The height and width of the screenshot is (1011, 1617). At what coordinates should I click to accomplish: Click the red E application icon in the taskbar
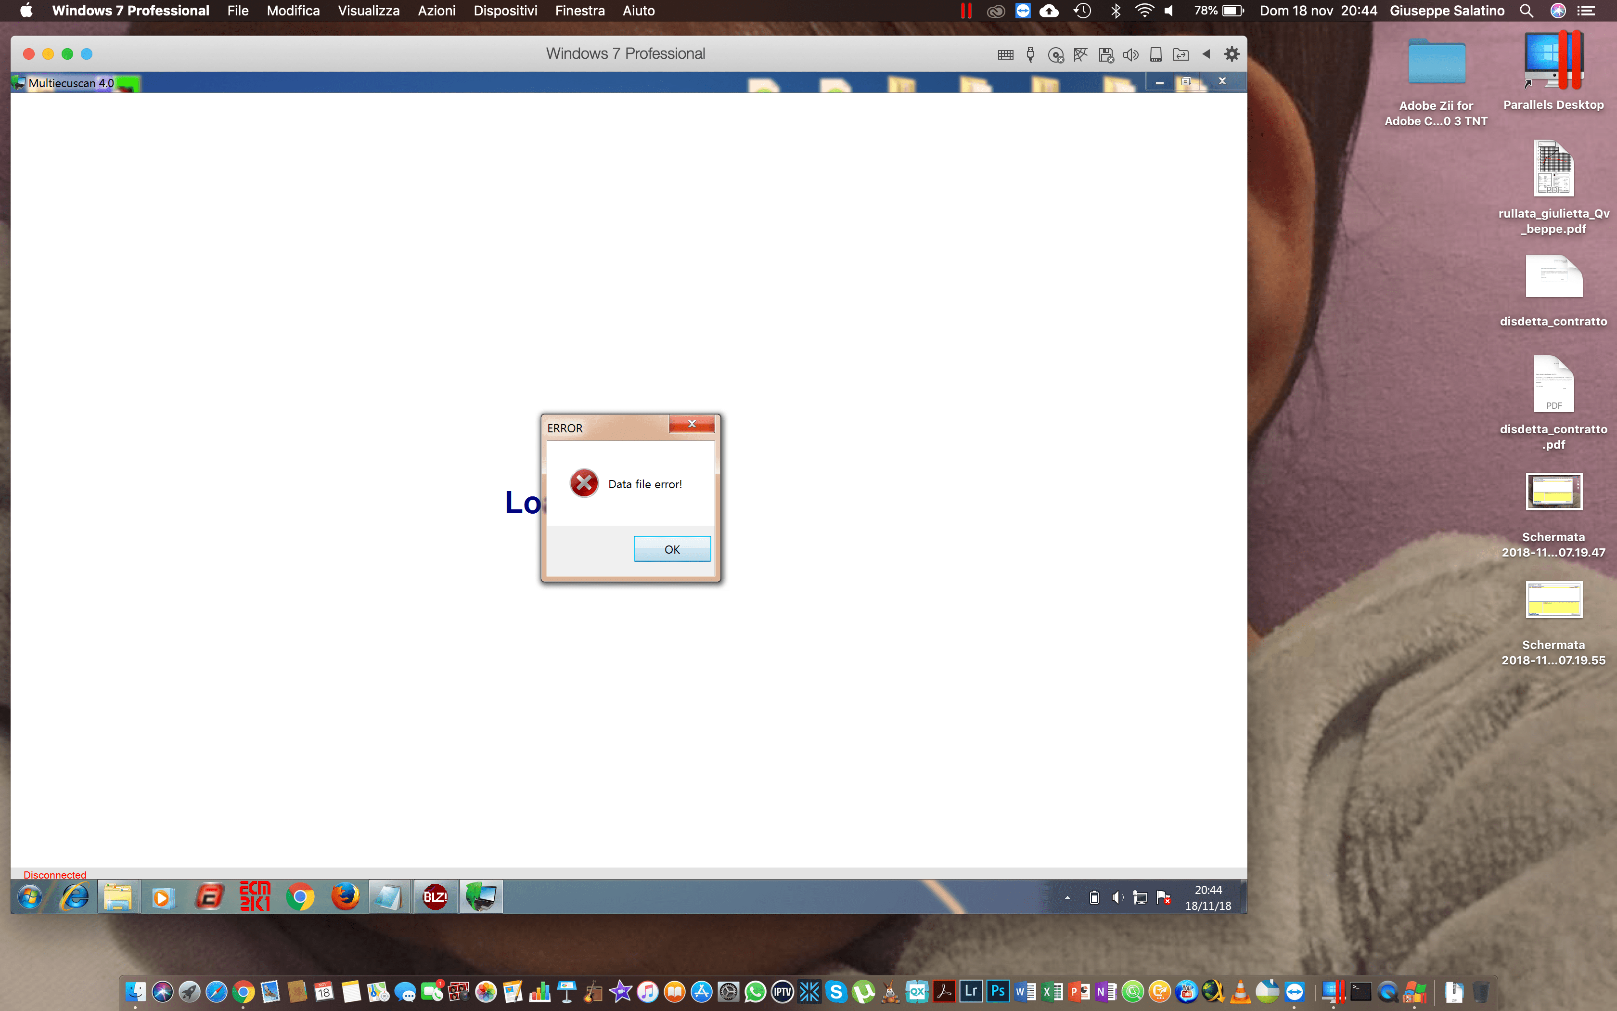click(x=209, y=896)
